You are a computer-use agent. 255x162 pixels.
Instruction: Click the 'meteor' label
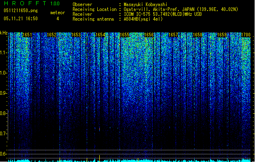[58, 13]
